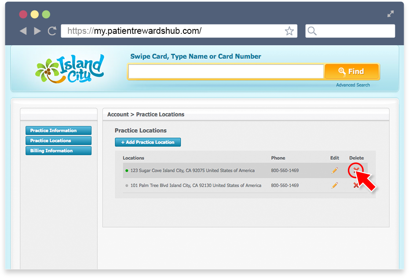
Task: Reload the page with the refresh icon
Action: [x=52, y=31]
